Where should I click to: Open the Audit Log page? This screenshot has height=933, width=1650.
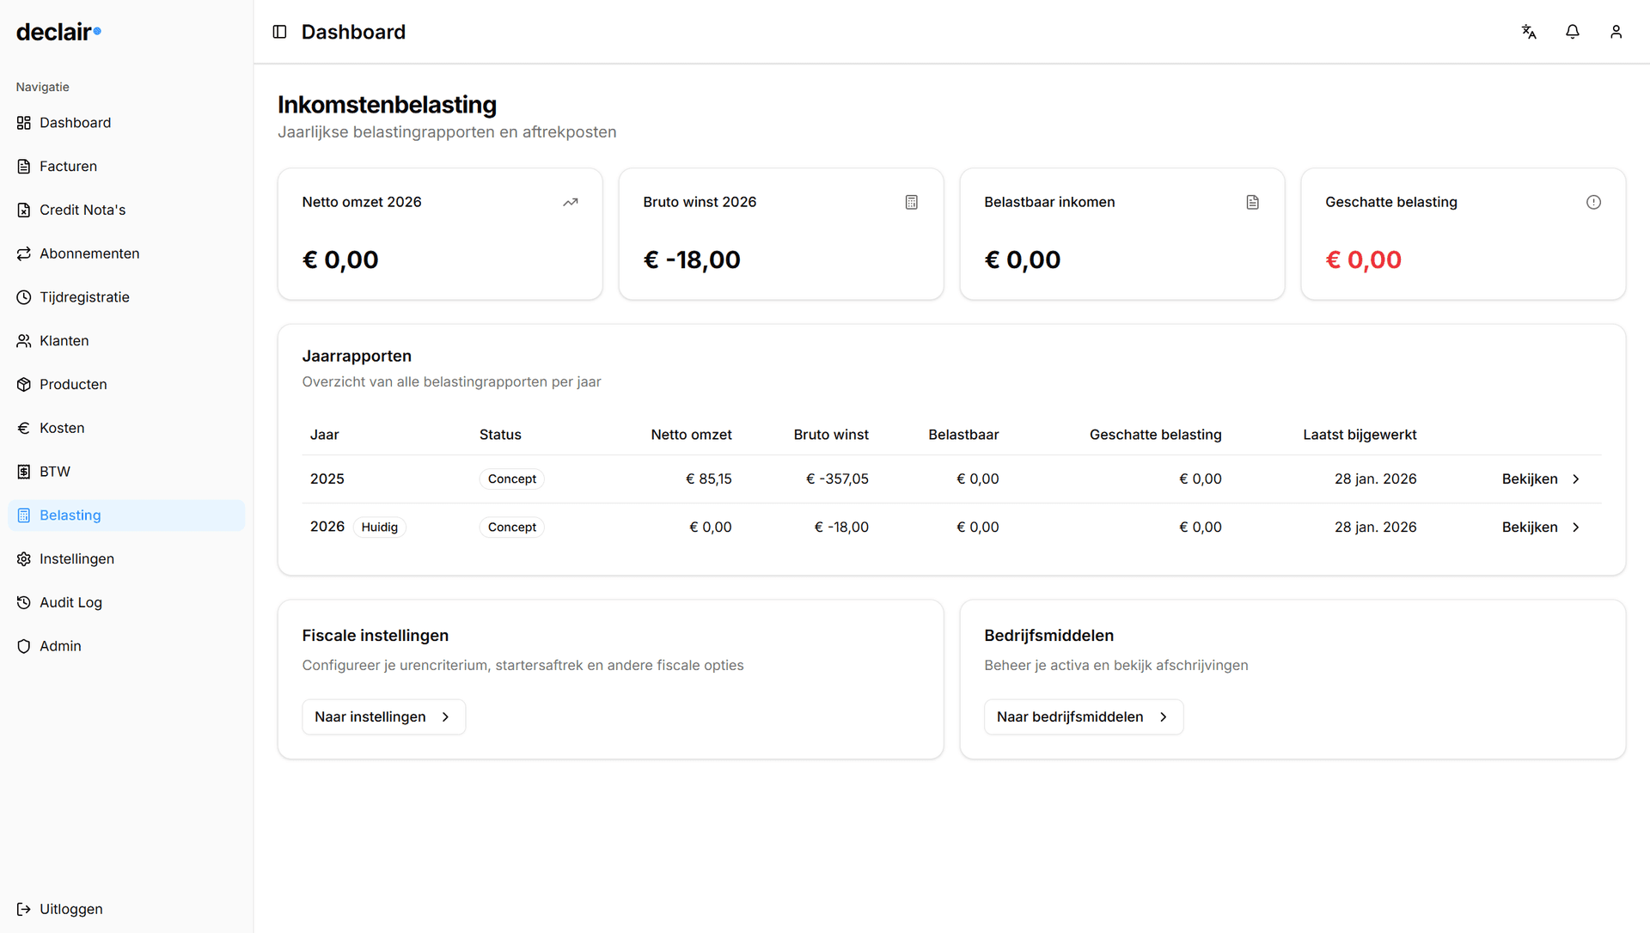[x=126, y=603]
